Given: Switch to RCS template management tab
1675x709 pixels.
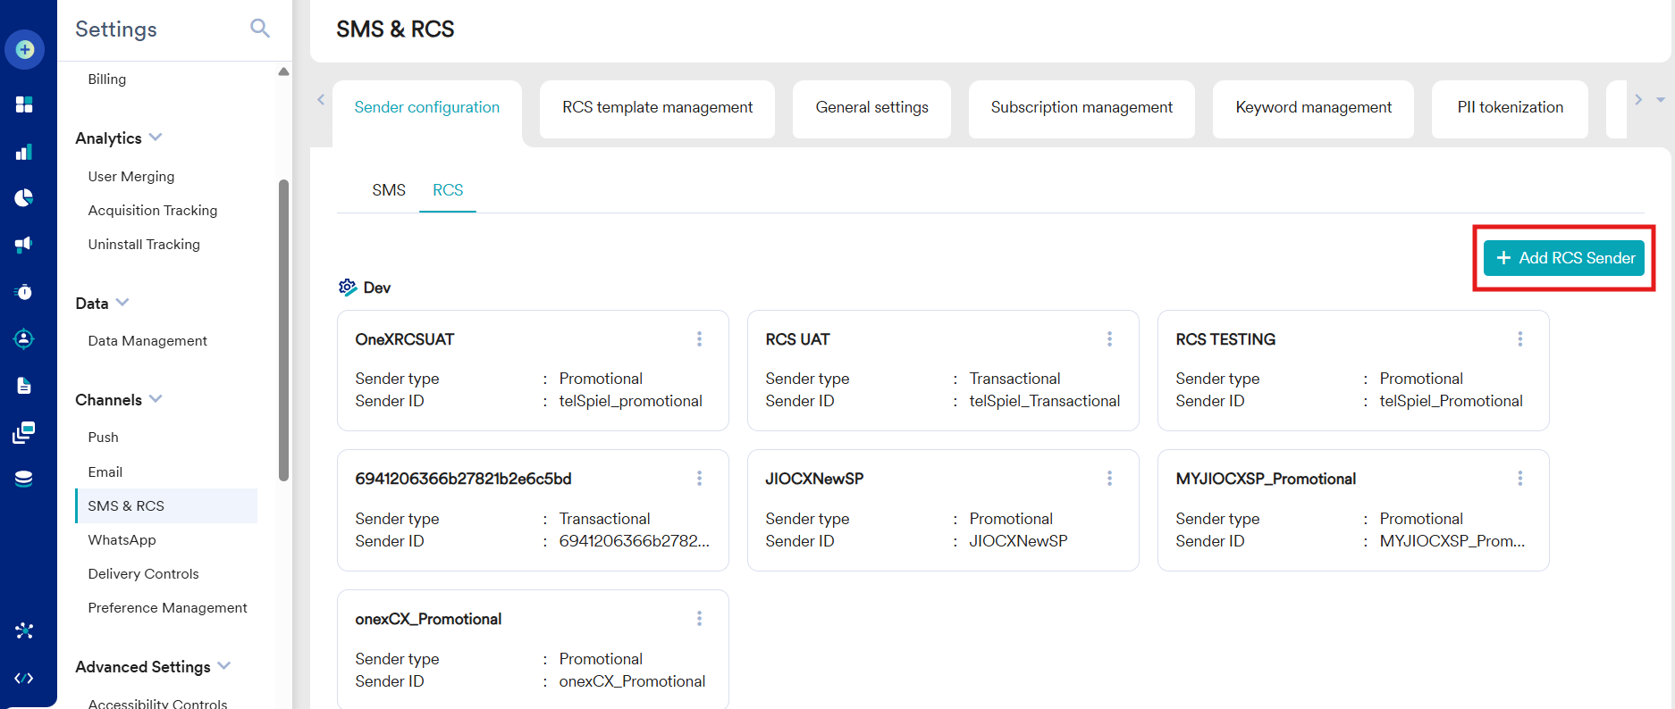Looking at the screenshot, I should click(x=657, y=109).
